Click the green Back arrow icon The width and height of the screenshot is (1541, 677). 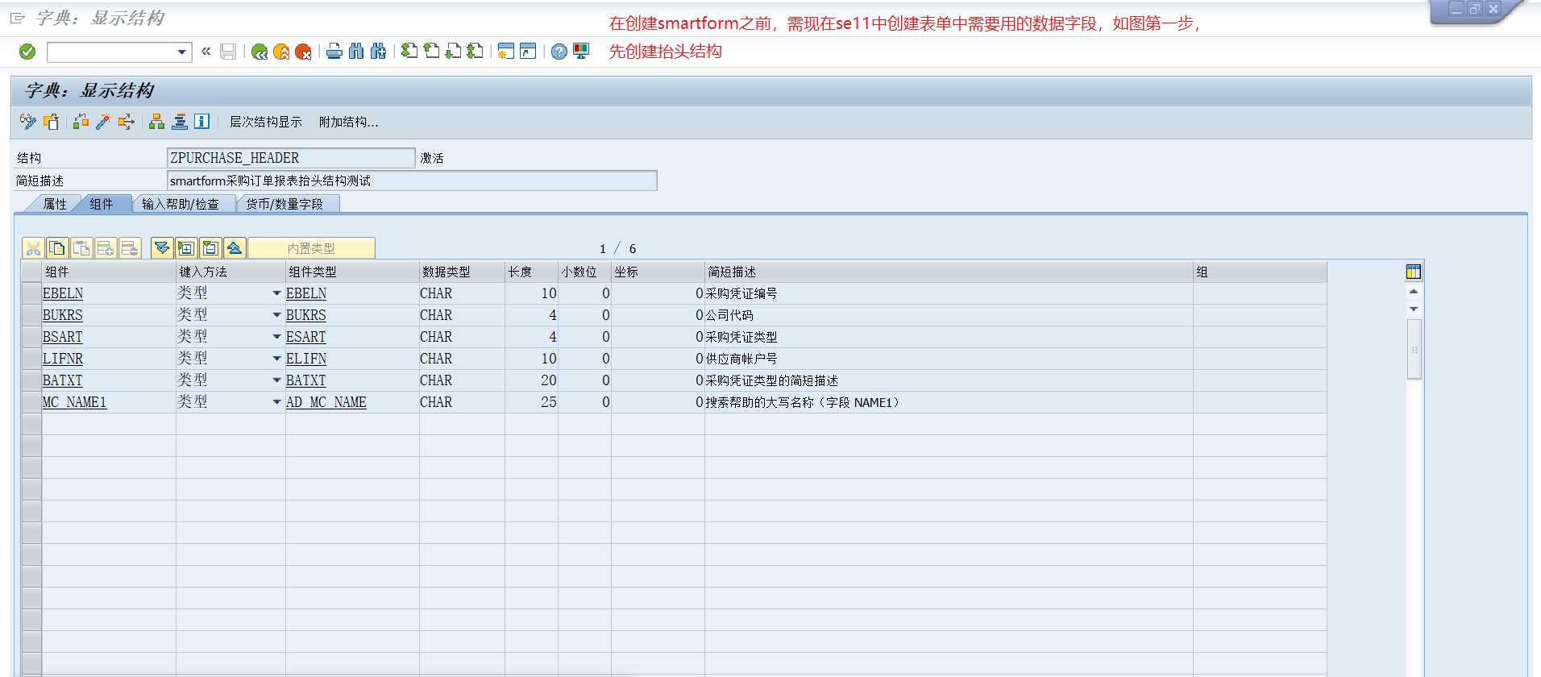[259, 52]
